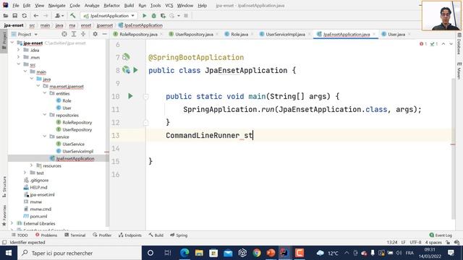
Task: Click the Windows search box
Action: pos(80,253)
